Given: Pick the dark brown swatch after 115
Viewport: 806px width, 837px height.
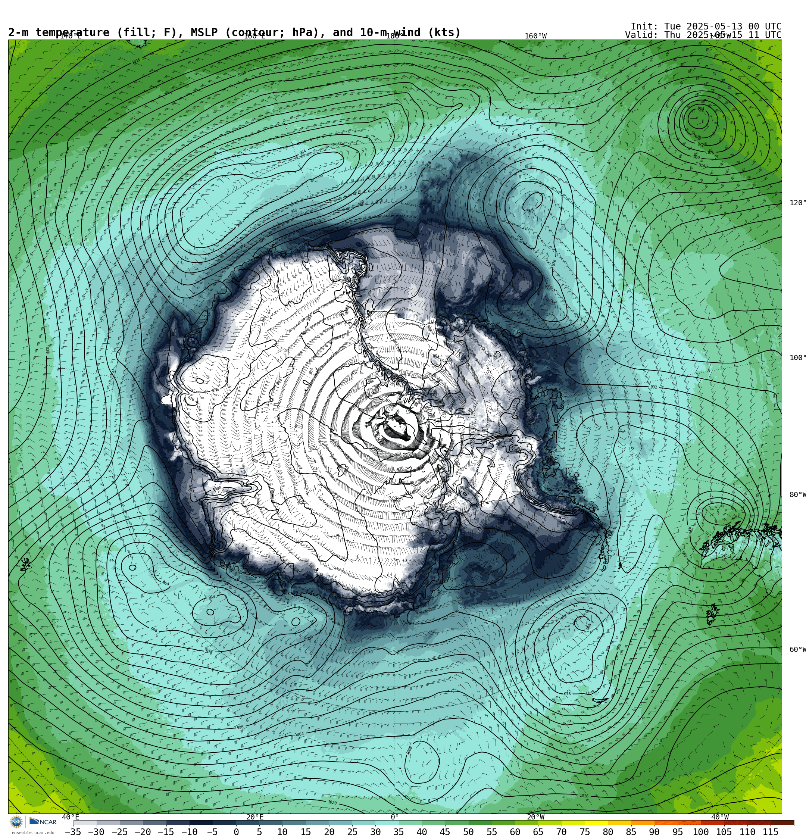Looking at the screenshot, I should tap(782, 822).
